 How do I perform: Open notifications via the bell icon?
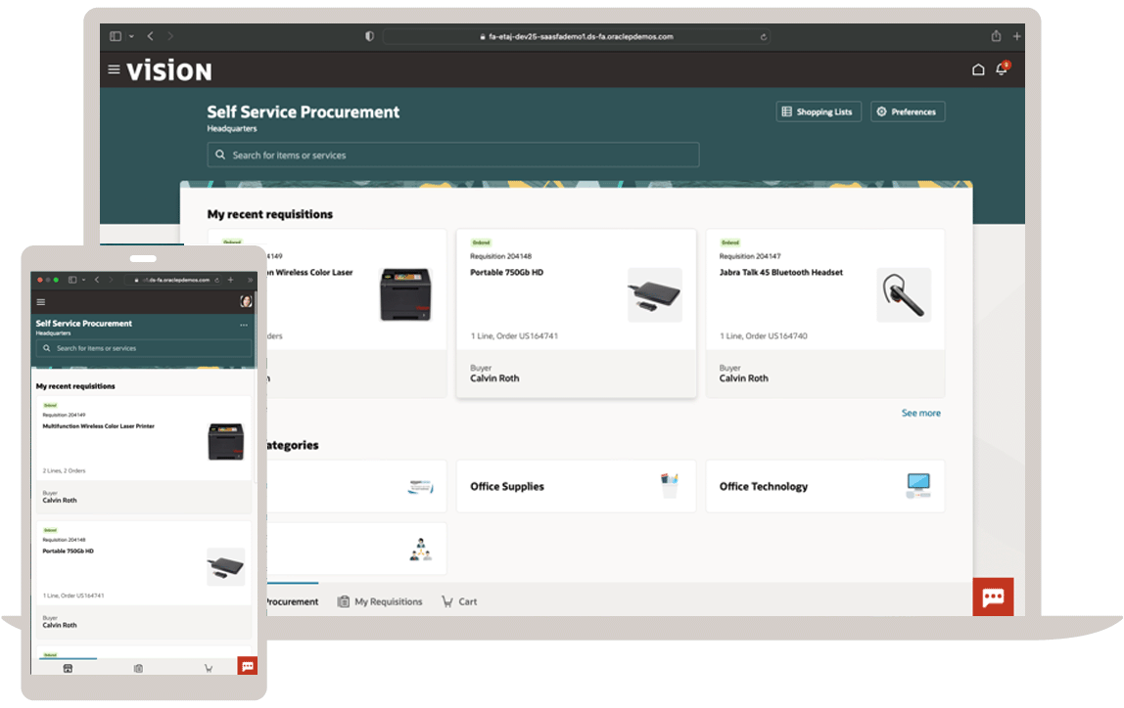coord(1001,69)
